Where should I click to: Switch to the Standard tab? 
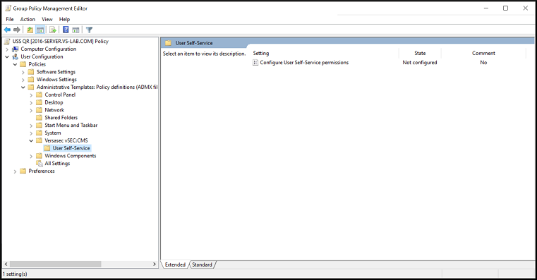click(x=202, y=264)
